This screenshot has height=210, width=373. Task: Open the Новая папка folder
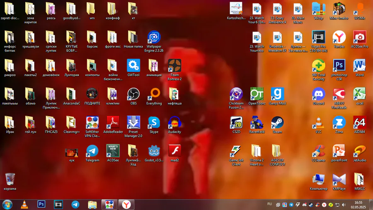[133, 37]
